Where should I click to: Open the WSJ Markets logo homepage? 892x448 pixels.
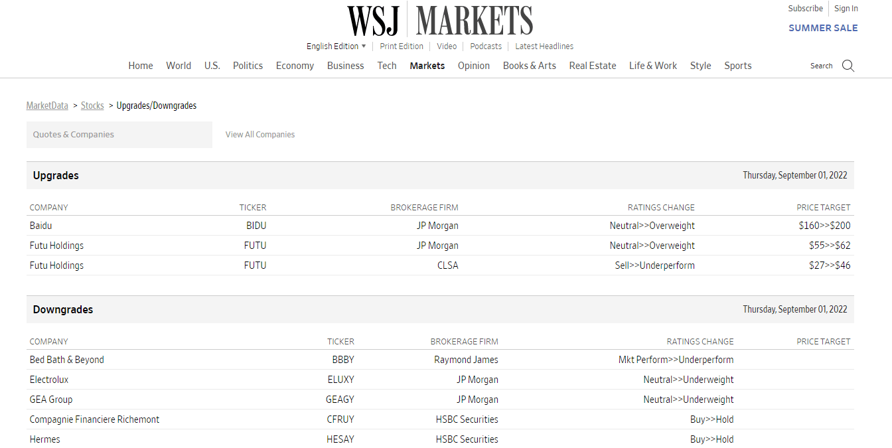[x=440, y=20]
